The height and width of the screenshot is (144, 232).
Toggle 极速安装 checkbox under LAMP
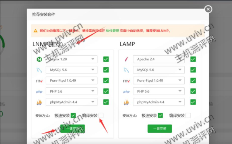[160, 115]
